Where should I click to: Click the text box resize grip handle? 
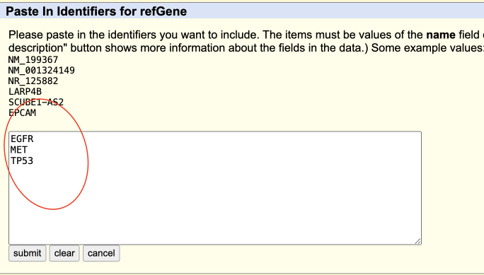point(417,241)
